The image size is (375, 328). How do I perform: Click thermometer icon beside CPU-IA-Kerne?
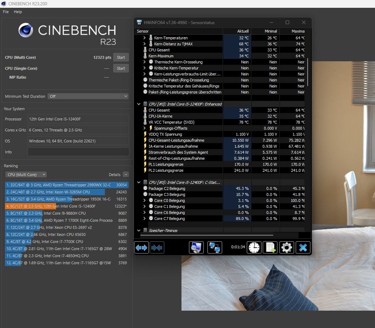pos(145,116)
